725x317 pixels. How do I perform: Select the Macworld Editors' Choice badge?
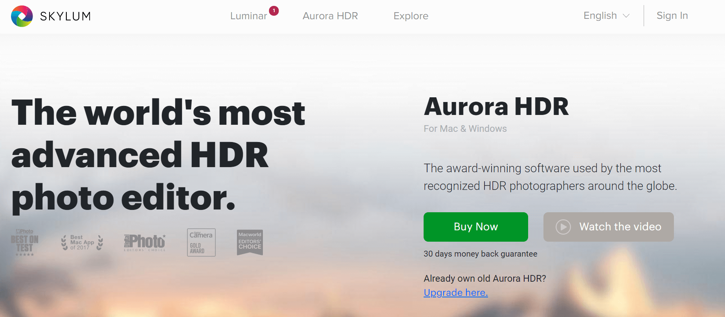pyautogui.click(x=250, y=242)
